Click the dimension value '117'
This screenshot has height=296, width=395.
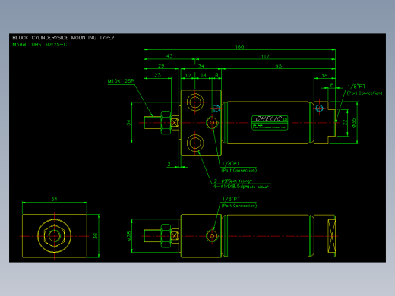click(x=265, y=56)
